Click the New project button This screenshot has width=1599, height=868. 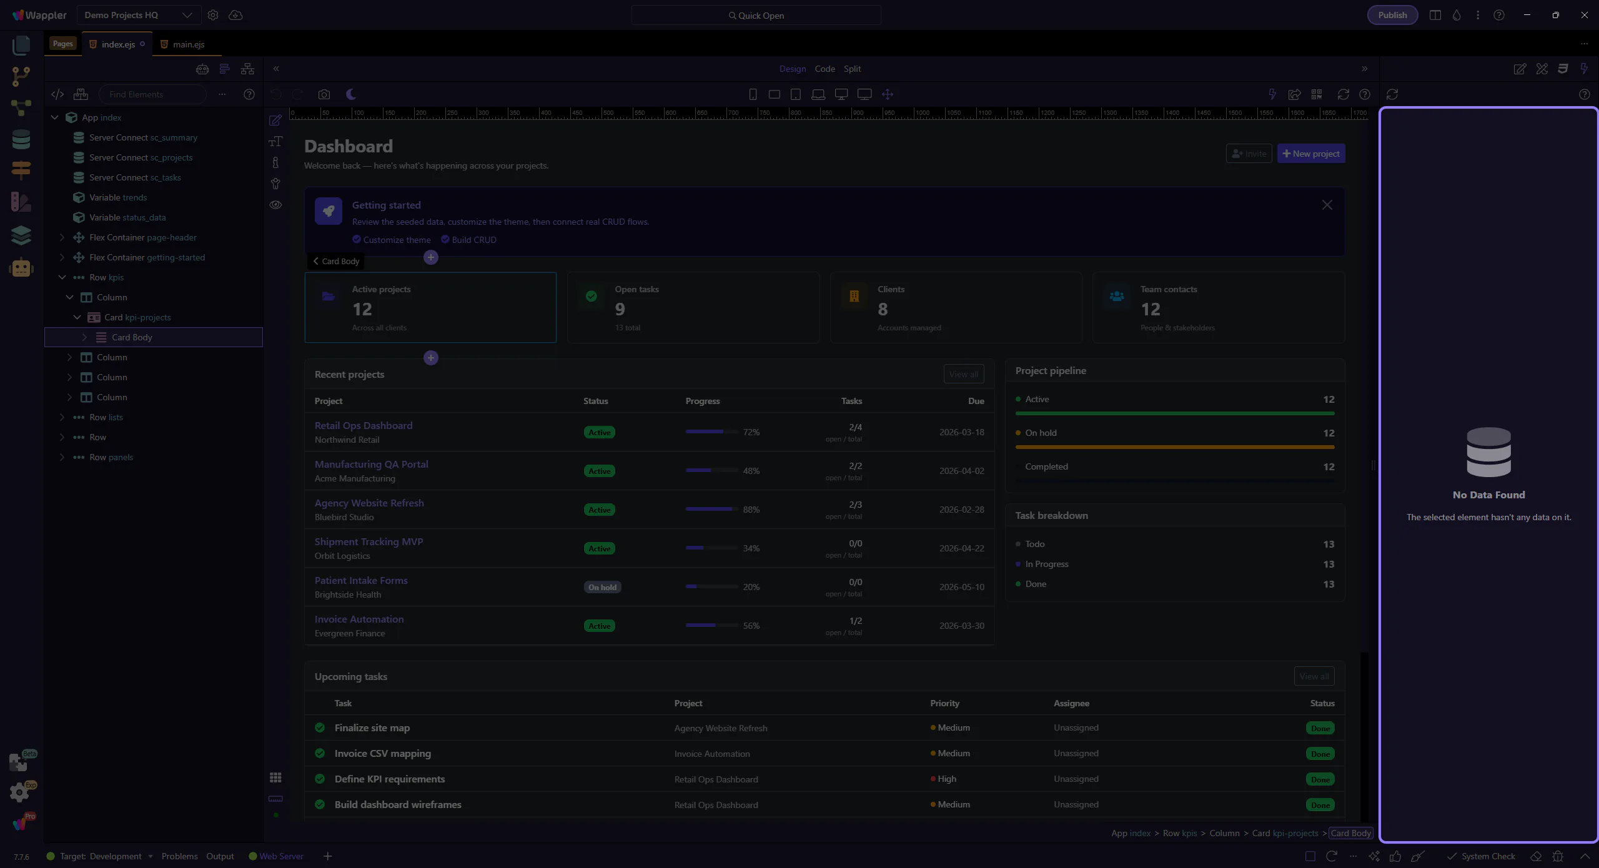[x=1310, y=154]
